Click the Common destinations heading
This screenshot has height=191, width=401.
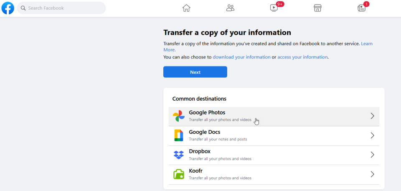[199, 99]
